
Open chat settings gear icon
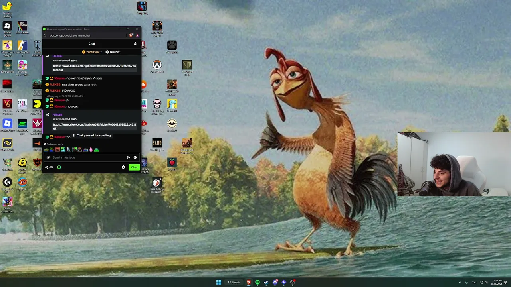123,167
